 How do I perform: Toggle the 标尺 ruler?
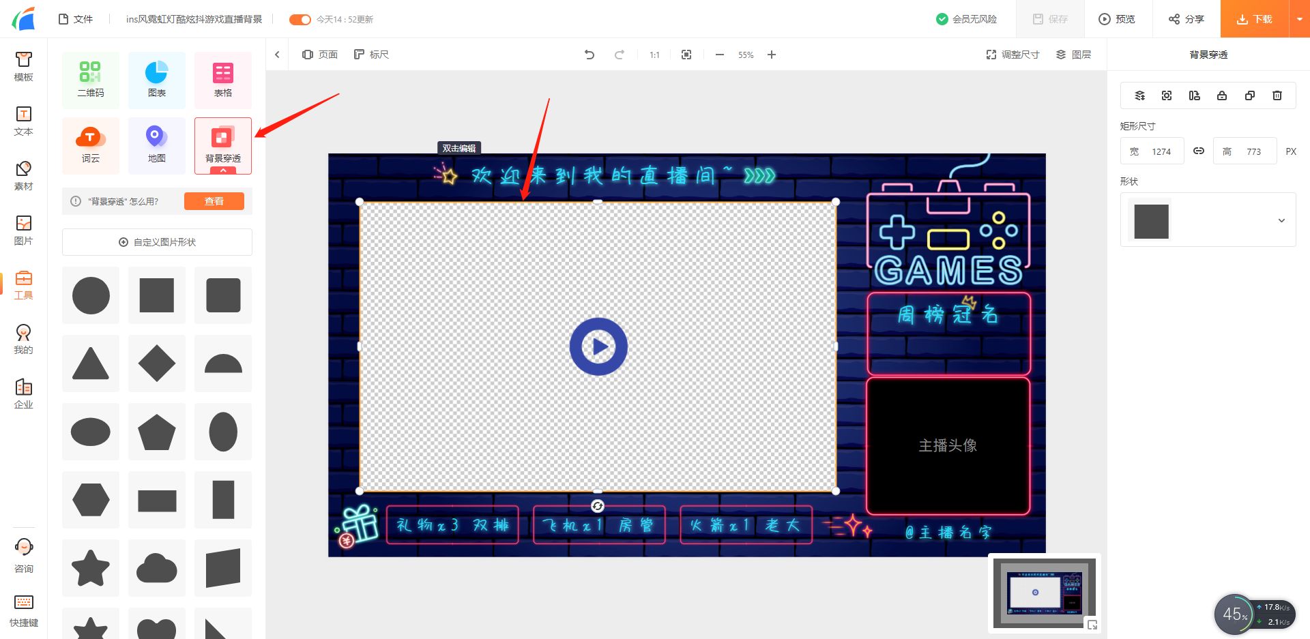coord(371,55)
